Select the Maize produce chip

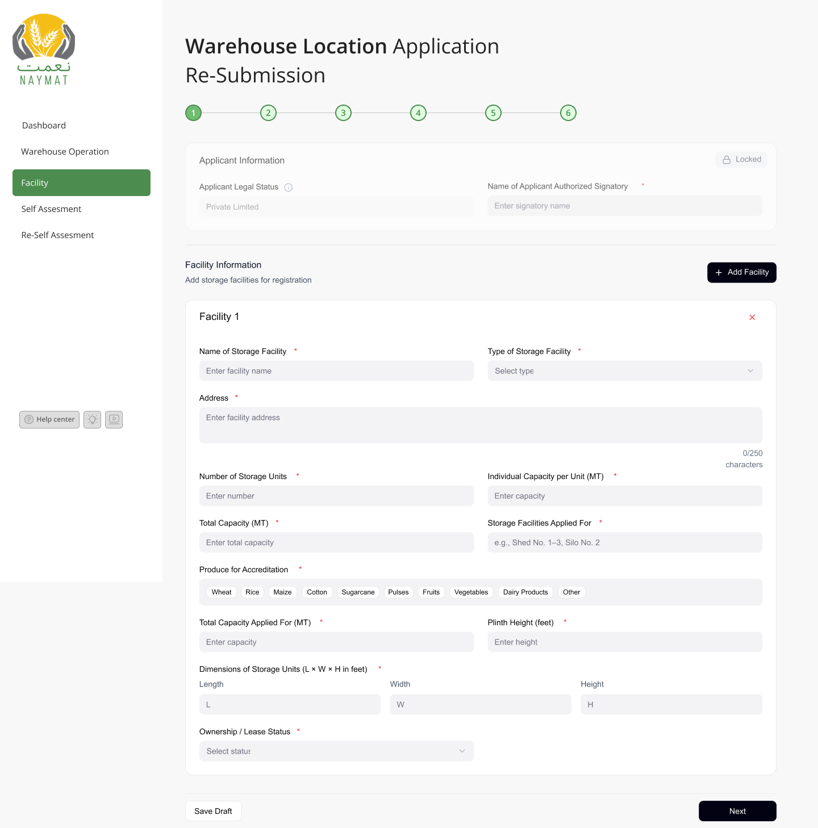(x=282, y=592)
